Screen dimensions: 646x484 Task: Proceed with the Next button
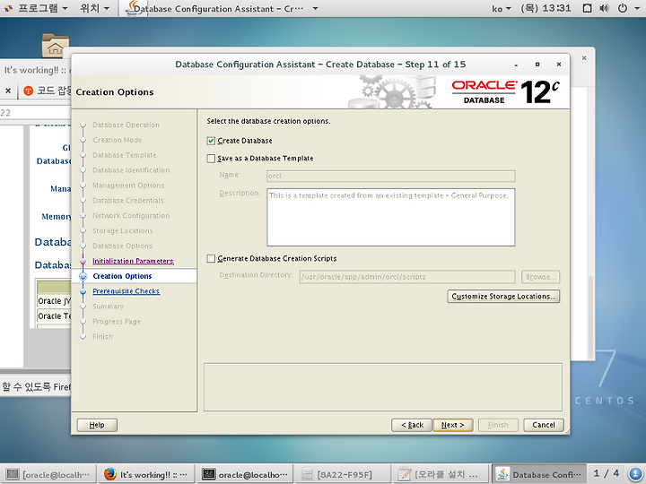[x=453, y=425]
